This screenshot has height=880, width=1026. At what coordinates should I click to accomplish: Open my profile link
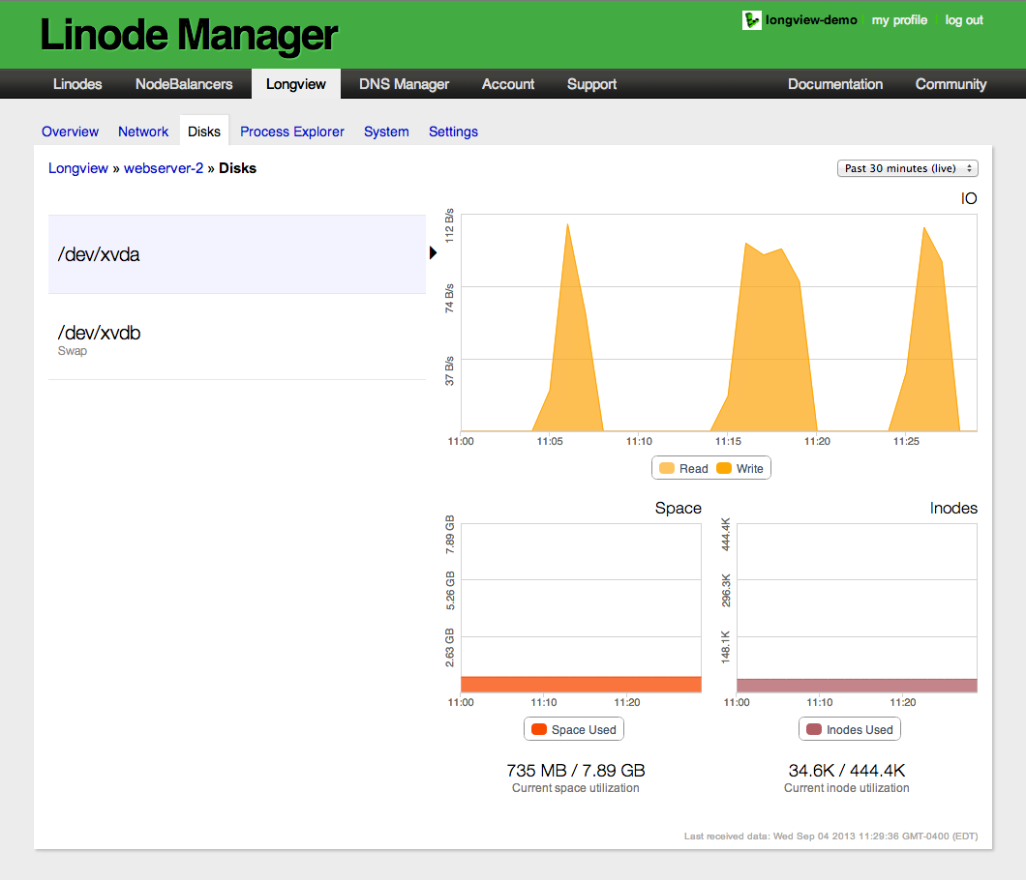pyautogui.click(x=899, y=20)
